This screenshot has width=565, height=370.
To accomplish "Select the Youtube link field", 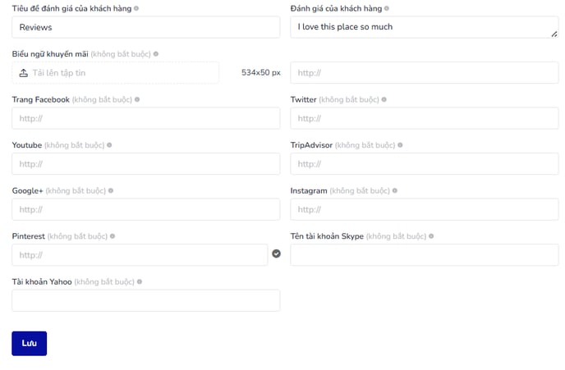I will 146,164.
